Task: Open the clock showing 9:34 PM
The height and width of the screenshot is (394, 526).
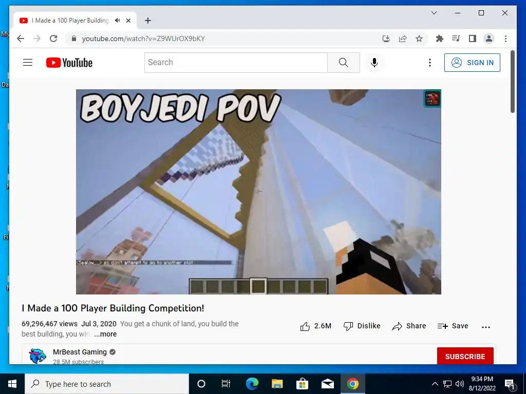Action: (x=482, y=384)
